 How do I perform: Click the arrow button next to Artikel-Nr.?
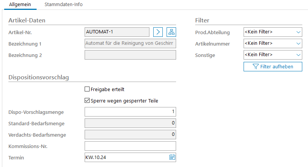coord(158,32)
